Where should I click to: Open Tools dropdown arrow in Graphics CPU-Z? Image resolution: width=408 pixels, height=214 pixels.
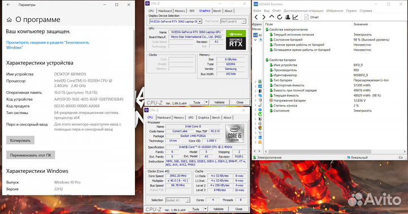point(206,102)
